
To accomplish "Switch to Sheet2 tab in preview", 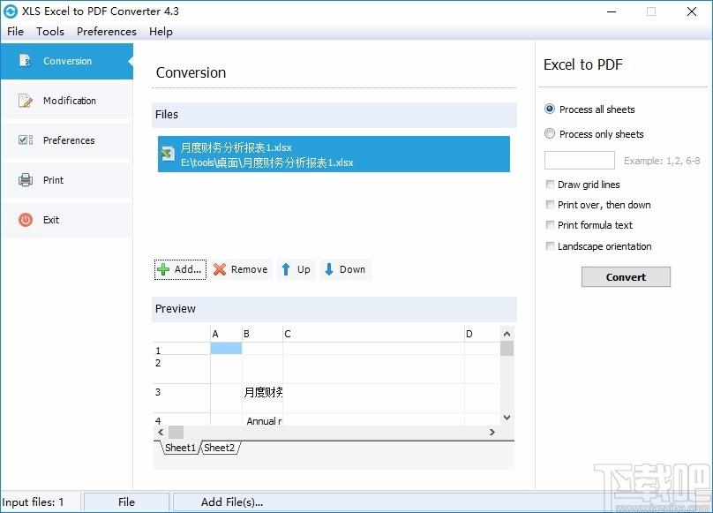I will pos(219,448).
